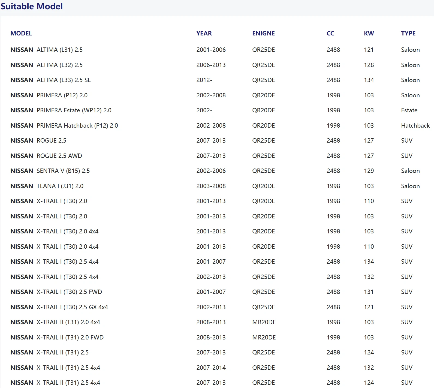434x388 pixels.
Task: Click the 129 KW value
Action: (x=369, y=171)
